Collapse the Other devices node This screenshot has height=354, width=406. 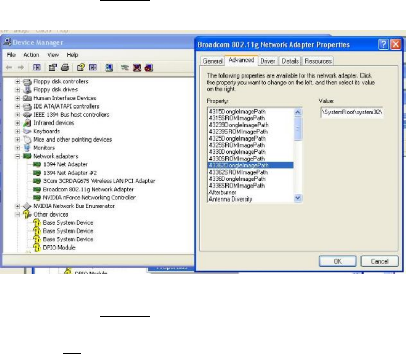[x=18, y=214]
